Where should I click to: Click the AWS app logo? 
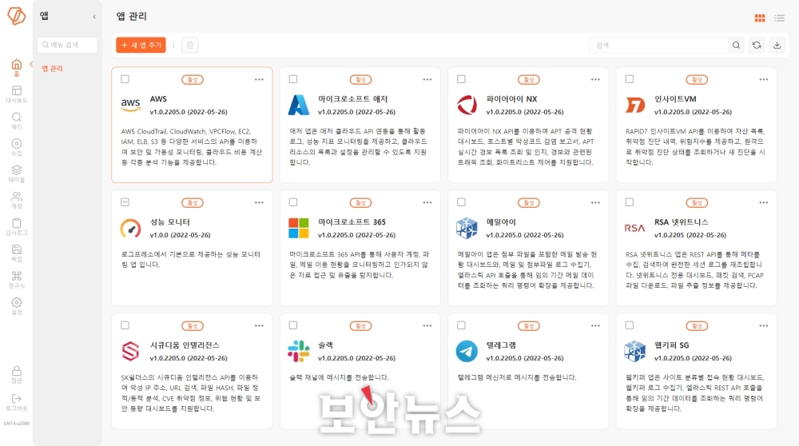tap(130, 105)
